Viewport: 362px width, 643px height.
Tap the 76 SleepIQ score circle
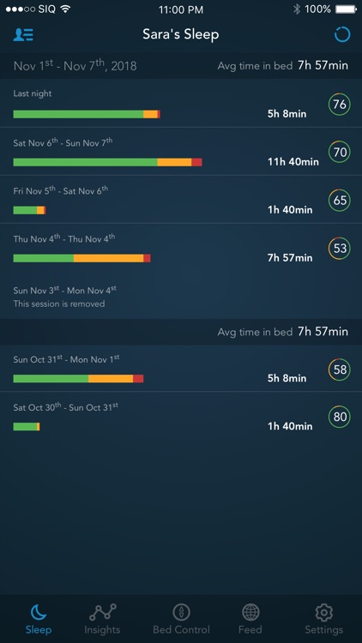(340, 105)
